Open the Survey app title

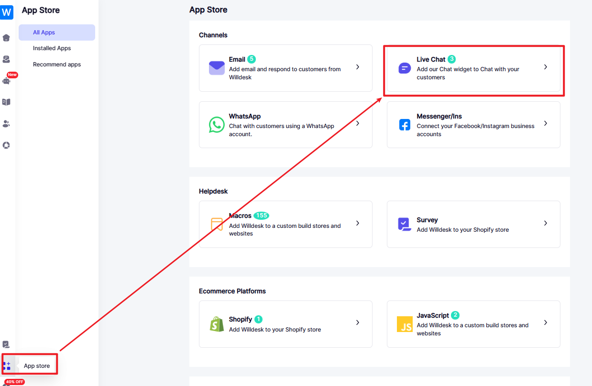click(x=427, y=220)
